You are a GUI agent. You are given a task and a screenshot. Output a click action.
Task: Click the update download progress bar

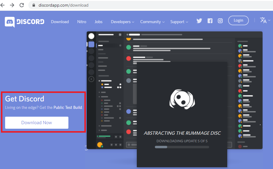[182, 147]
